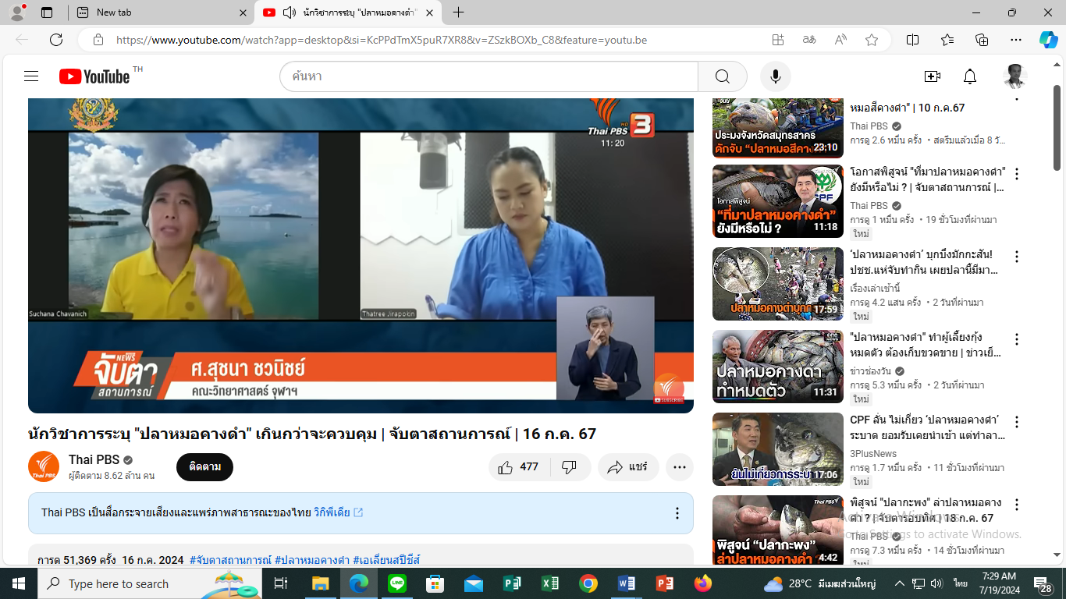Screen dimensions: 1066x599
Task: Open Edge split screen icon
Action: (x=912, y=40)
